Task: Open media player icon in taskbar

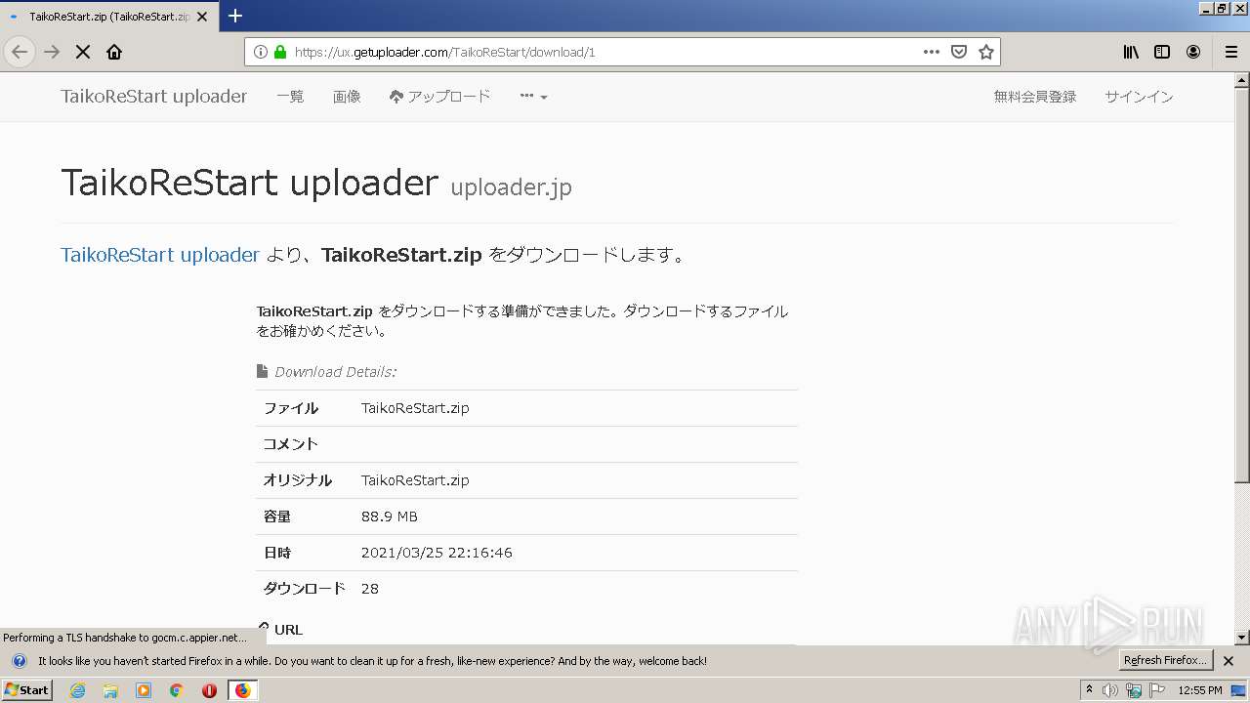Action: [144, 690]
